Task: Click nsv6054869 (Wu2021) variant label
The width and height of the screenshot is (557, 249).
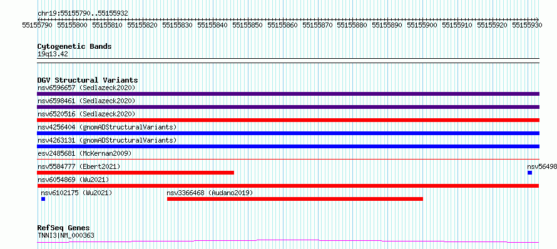Action: coord(73,180)
